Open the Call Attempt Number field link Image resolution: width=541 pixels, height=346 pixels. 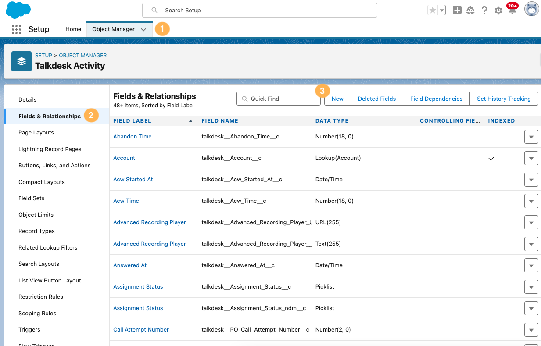coord(141,330)
